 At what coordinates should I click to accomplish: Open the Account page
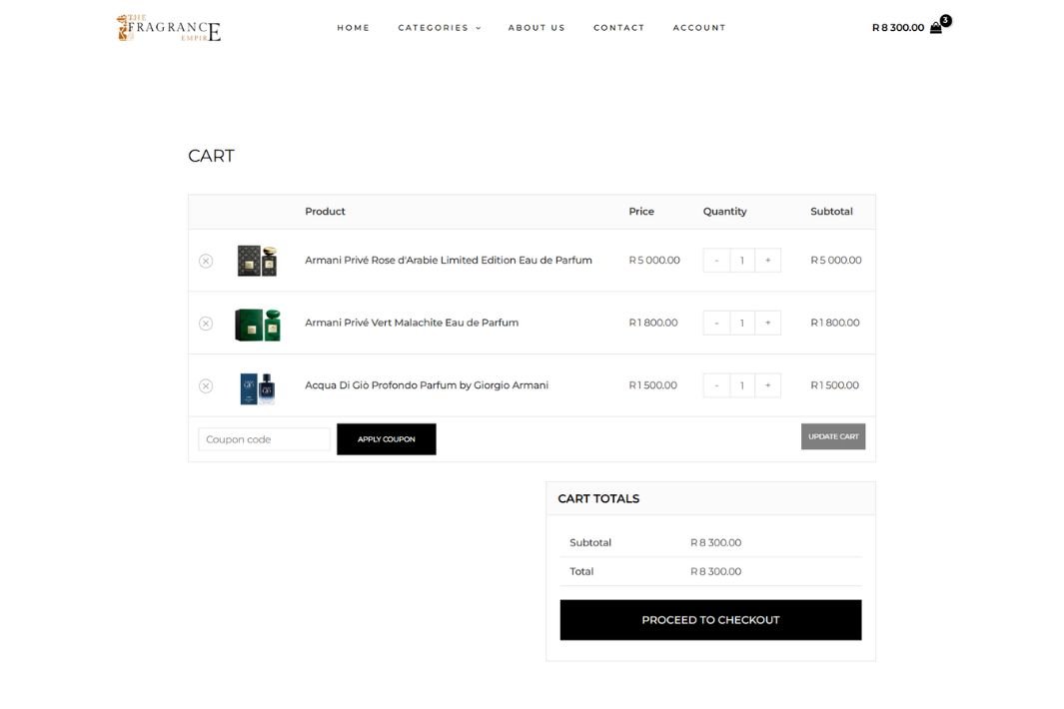click(x=699, y=28)
